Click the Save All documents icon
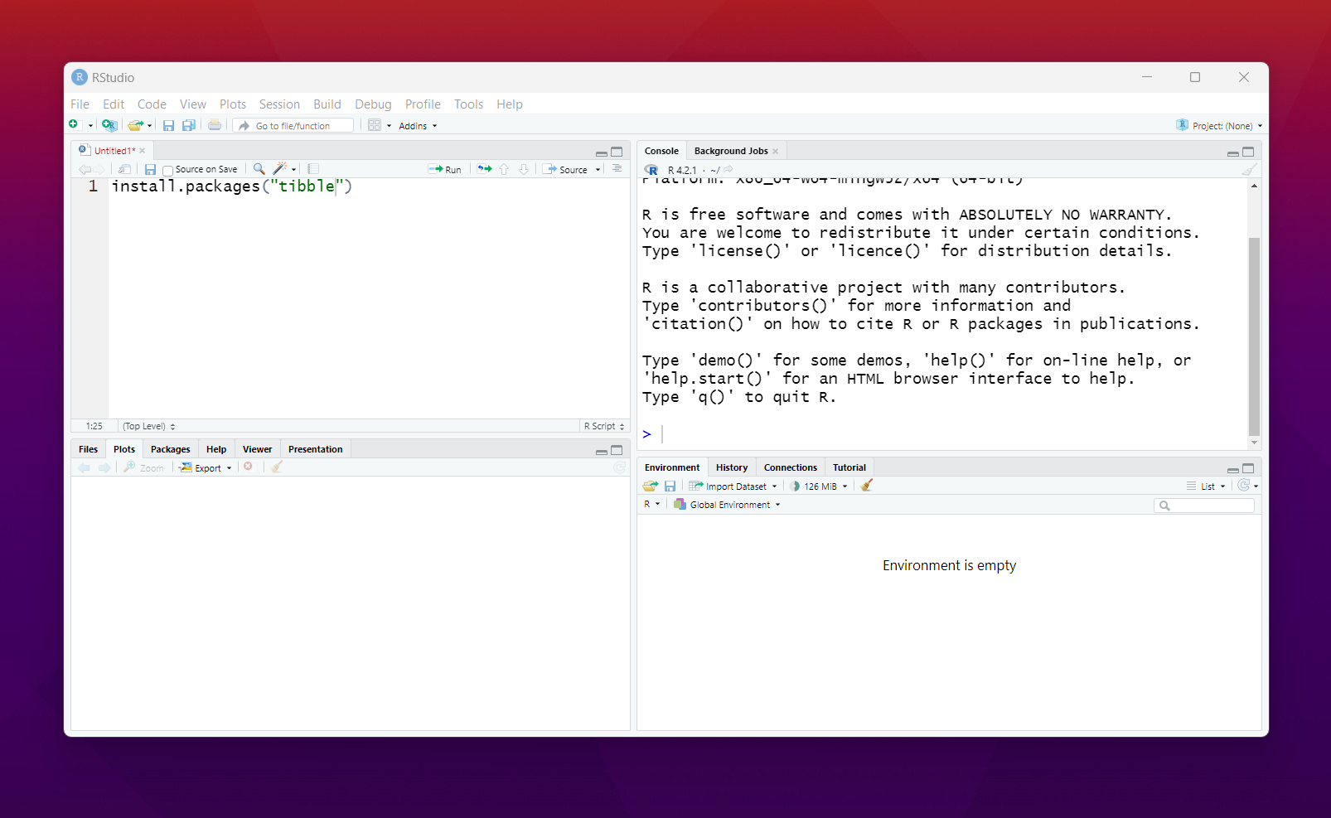 [189, 125]
